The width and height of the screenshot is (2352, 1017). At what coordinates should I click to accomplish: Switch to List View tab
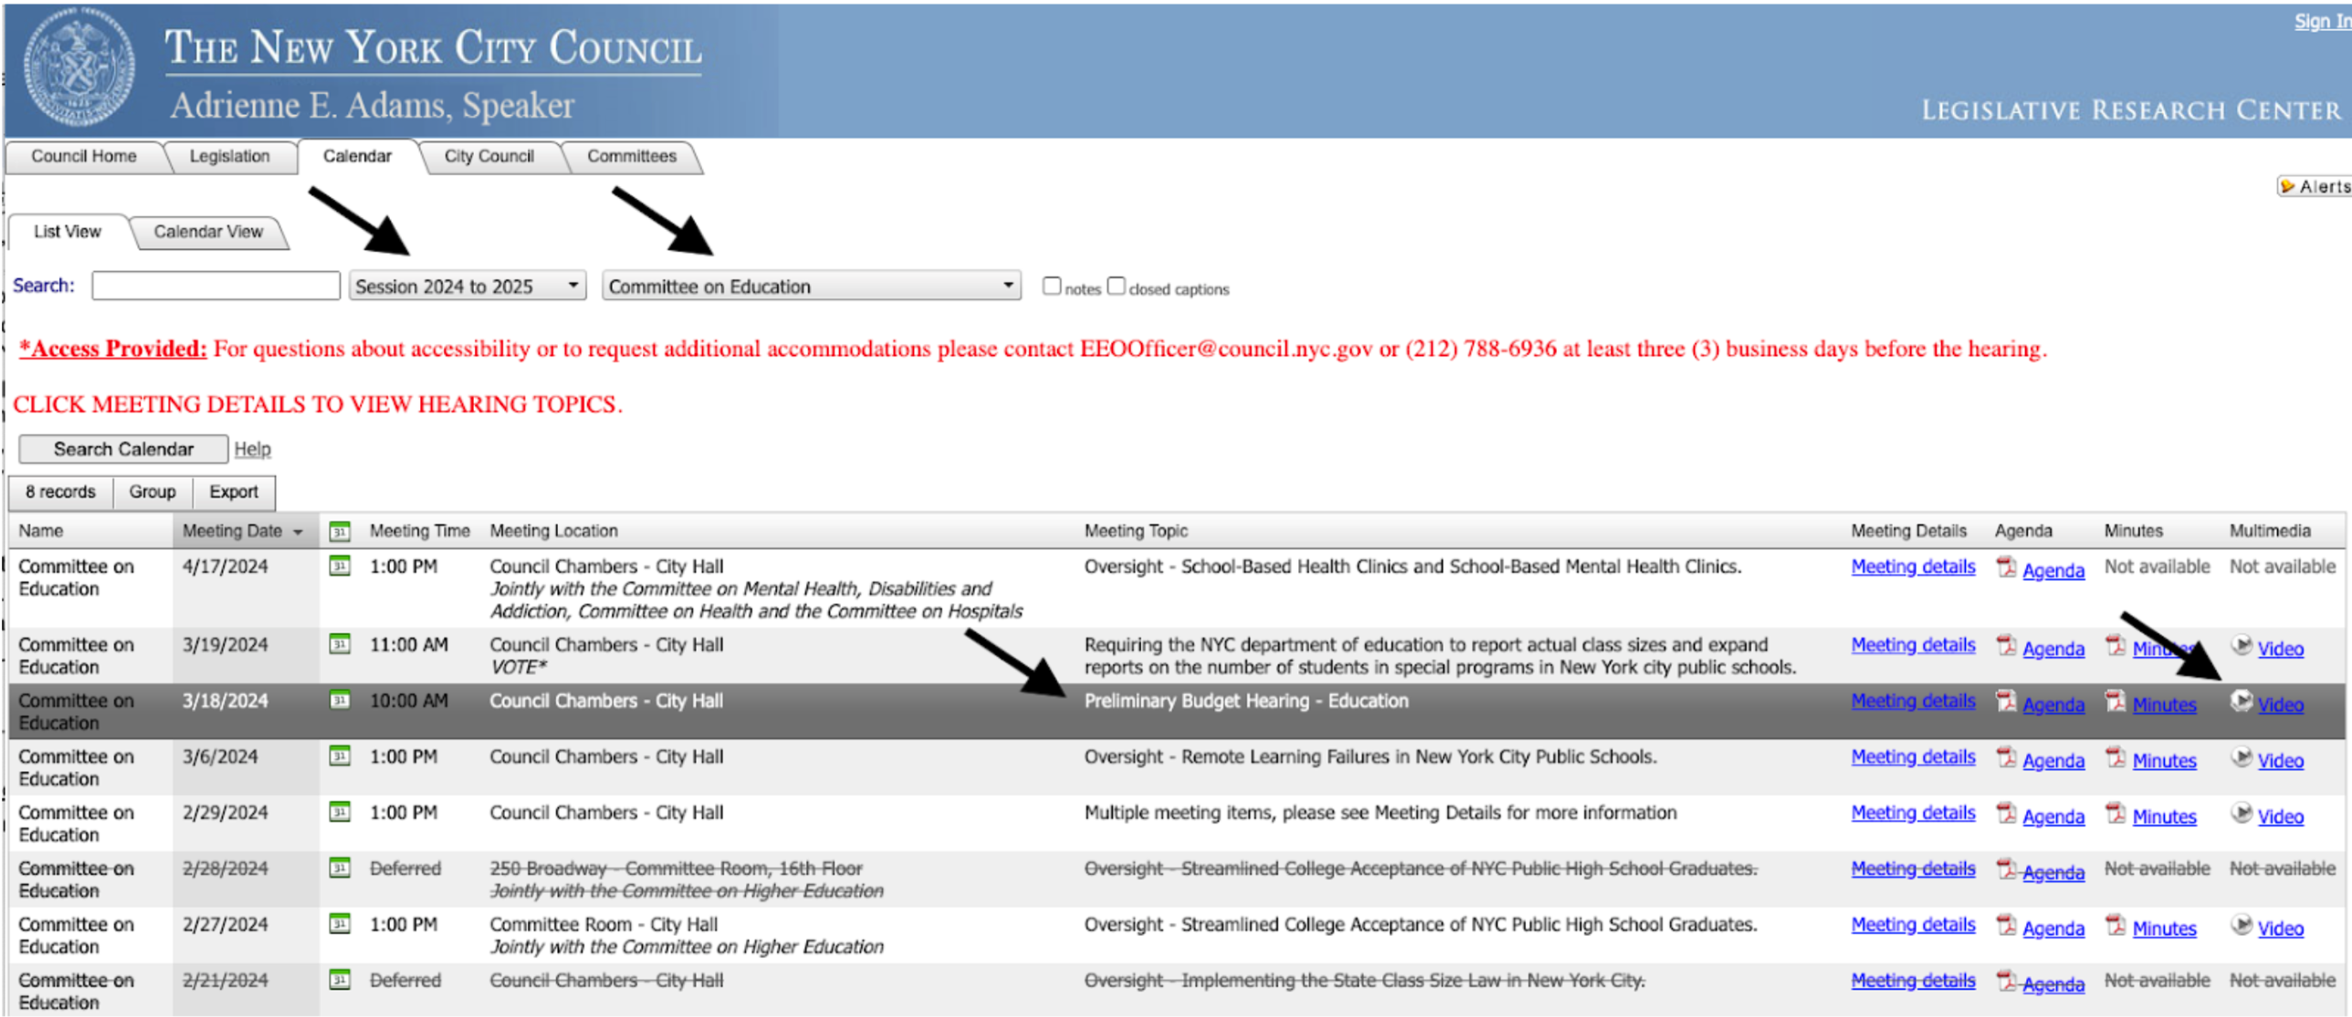[x=68, y=231]
